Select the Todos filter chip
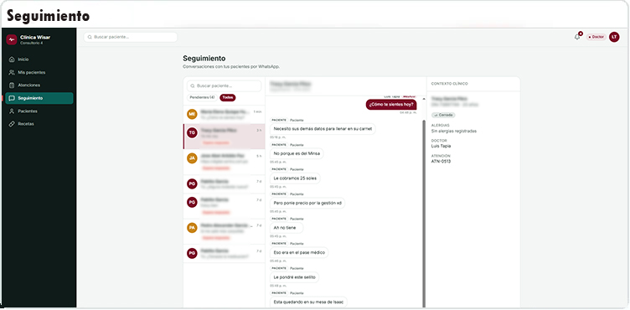This screenshot has width=630, height=310. 228,97
